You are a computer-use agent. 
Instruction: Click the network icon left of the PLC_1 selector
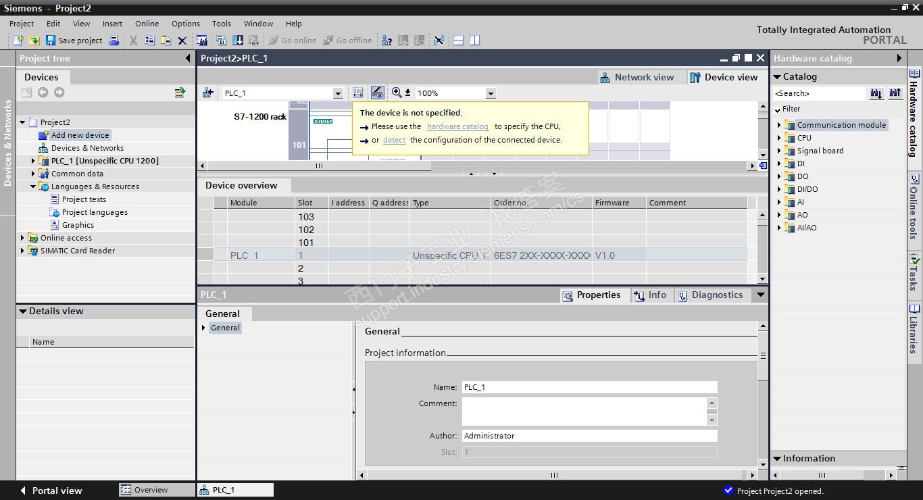(x=208, y=93)
